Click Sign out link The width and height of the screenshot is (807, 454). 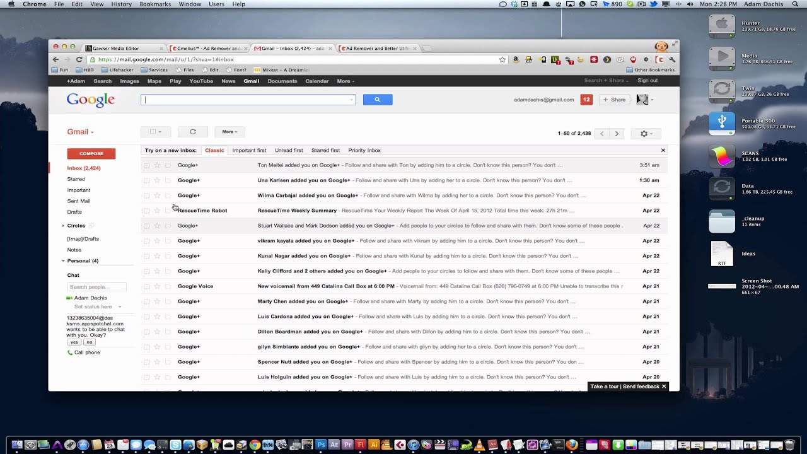pyautogui.click(x=647, y=81)
